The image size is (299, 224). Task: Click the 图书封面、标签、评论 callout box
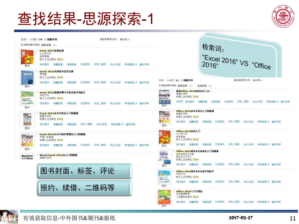pos(84,171)
